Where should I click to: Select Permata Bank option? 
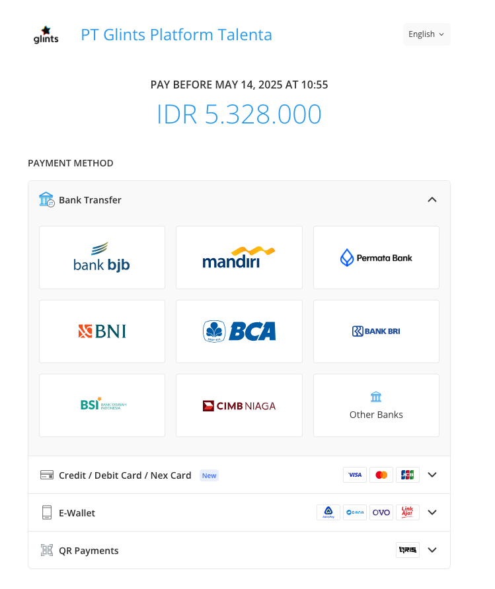tap(376, 258)
